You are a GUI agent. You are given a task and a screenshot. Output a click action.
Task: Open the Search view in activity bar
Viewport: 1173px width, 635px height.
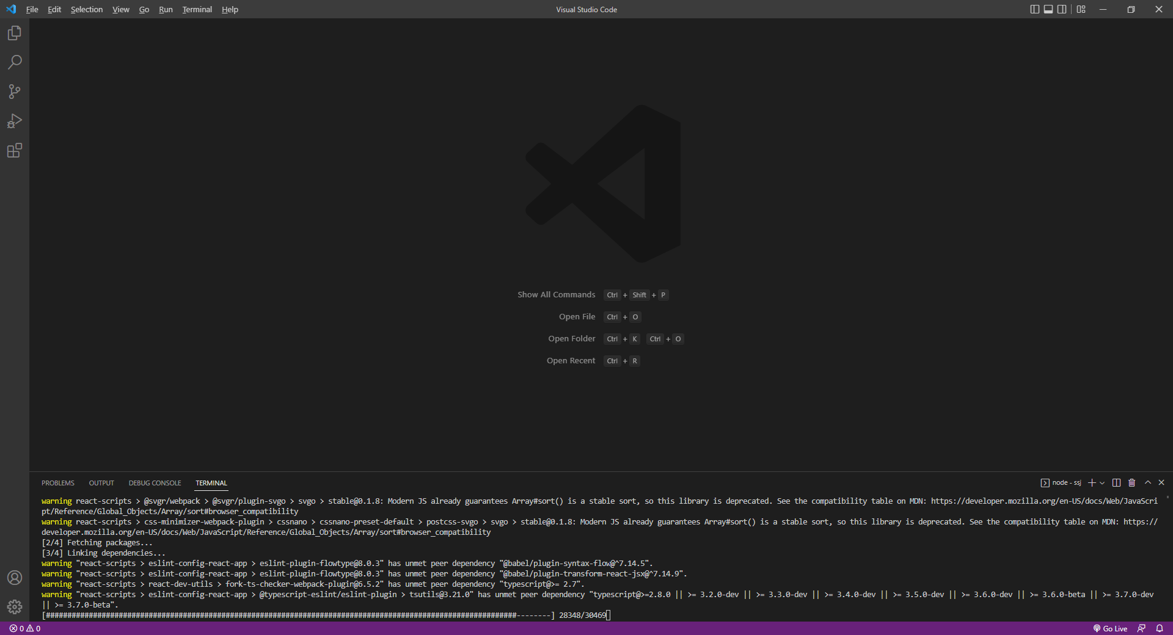tap(15, 62)
